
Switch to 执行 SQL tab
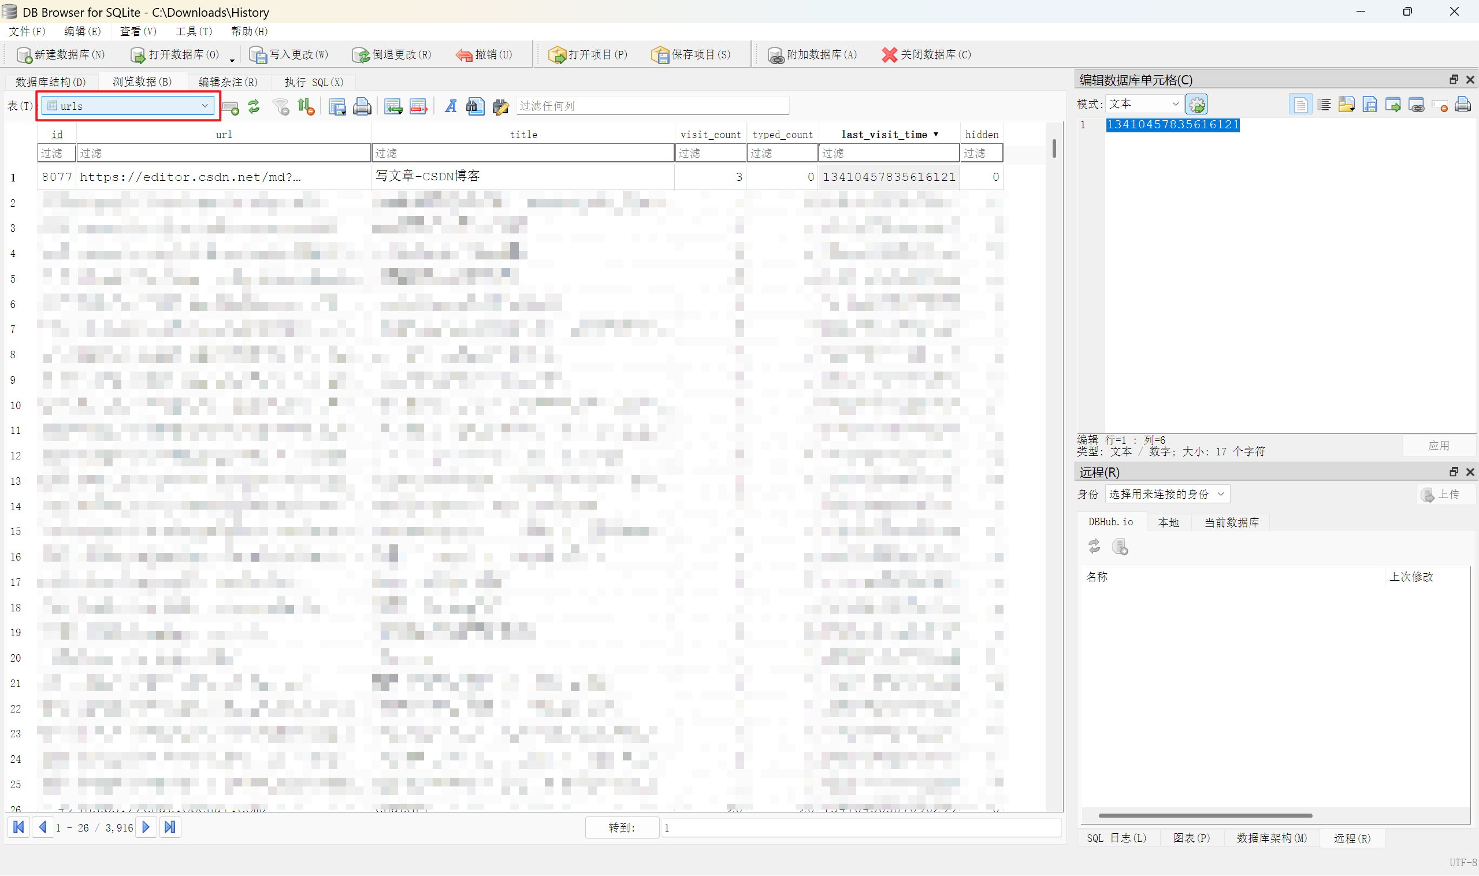point(313,82)
